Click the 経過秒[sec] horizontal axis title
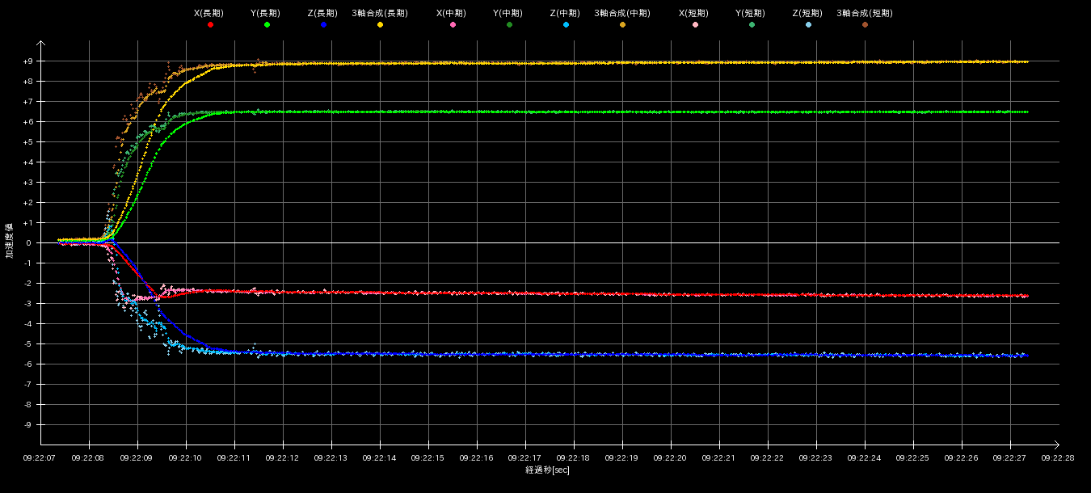The image size is (1091, 493). click(x=547, y=470)
